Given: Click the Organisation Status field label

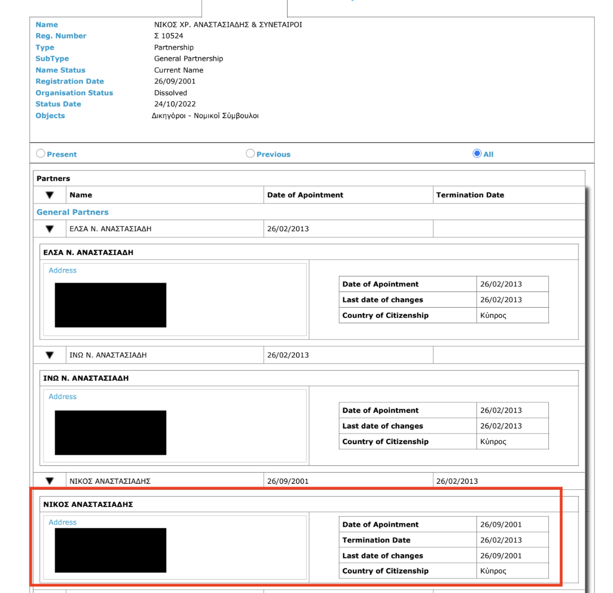Looking at the screenshot, I should [74, 93].
